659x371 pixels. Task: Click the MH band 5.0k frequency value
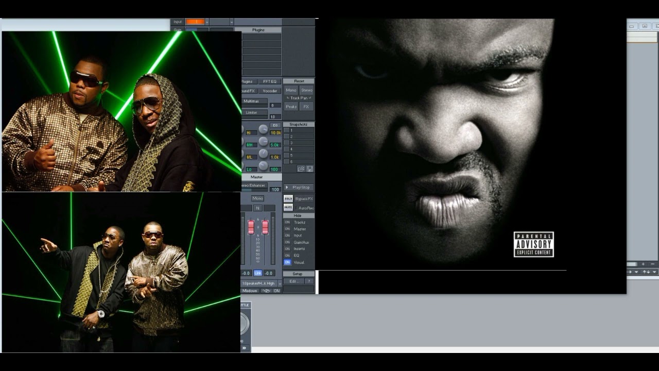[x=275, y=145]
